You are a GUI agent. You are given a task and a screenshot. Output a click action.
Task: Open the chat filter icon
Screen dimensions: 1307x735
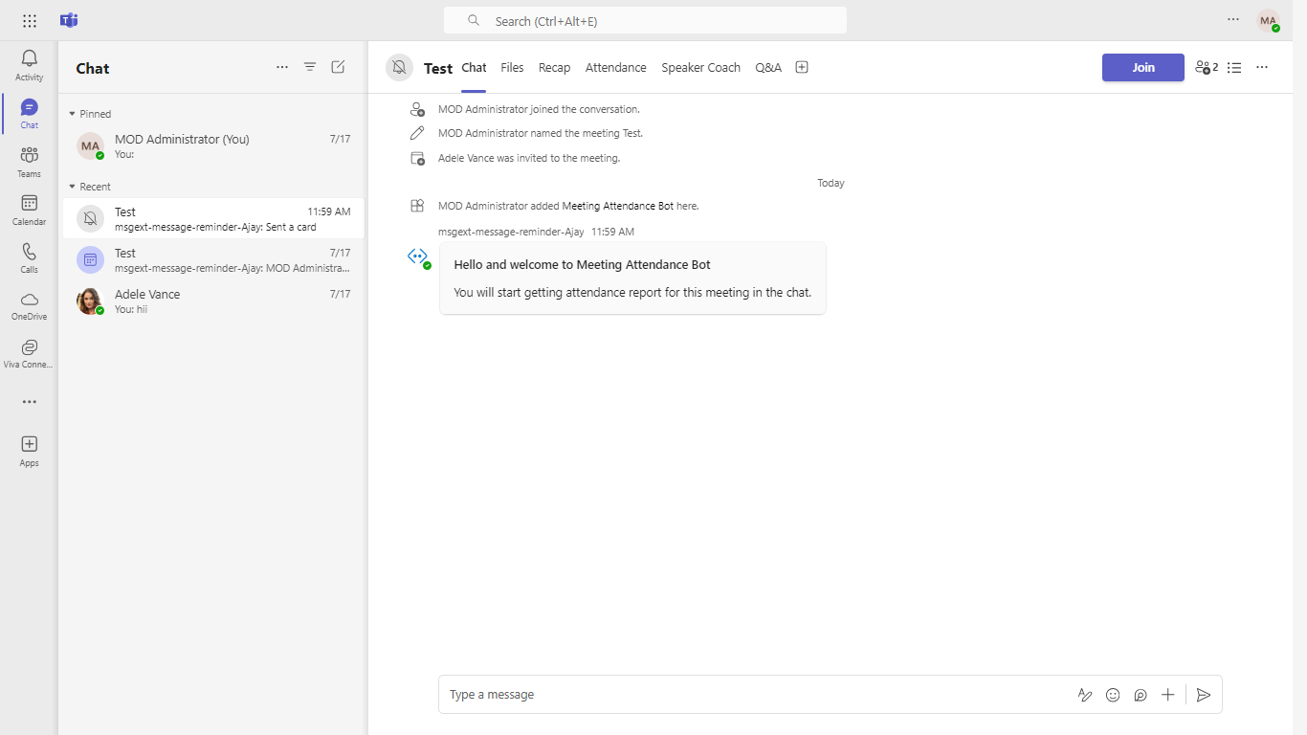(310, 67)
